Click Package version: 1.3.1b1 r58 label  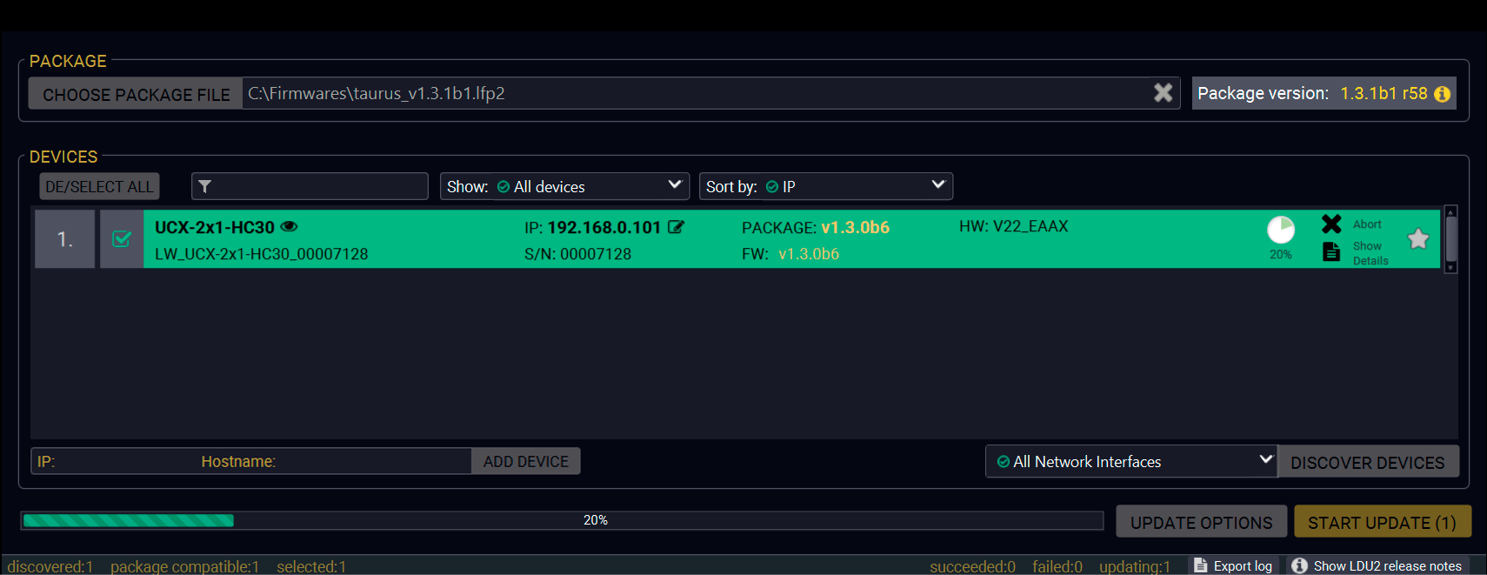coord(1313,93)
